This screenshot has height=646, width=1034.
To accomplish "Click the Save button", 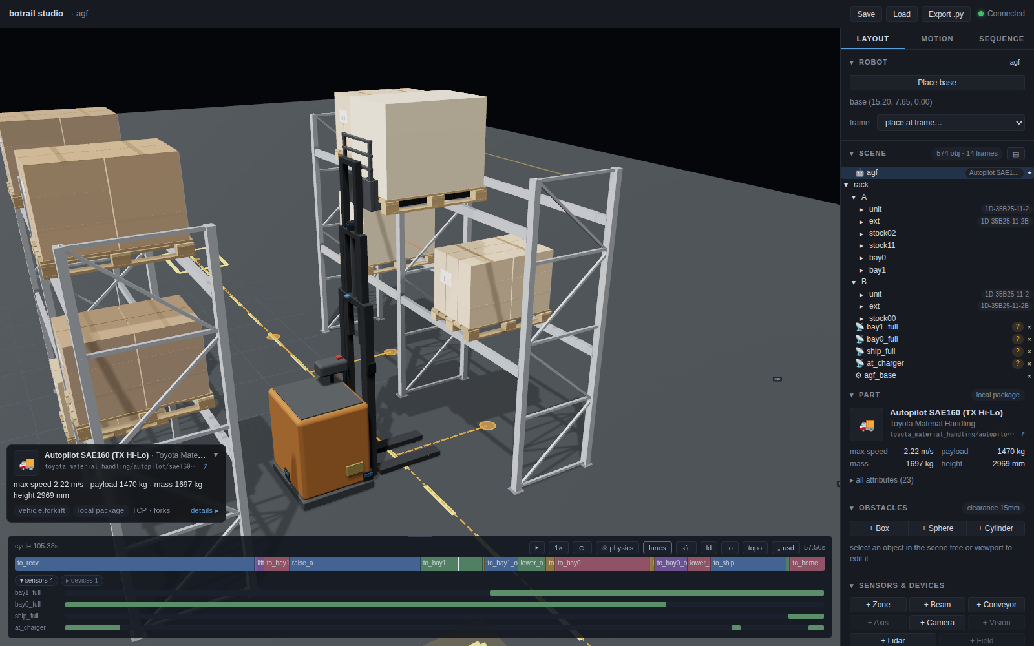I will click(866, 14).
